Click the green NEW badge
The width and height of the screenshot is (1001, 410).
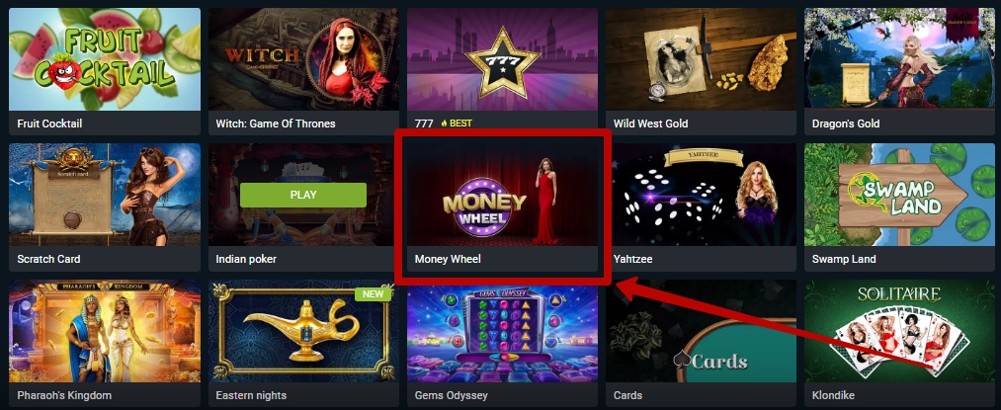coord(373,293)
